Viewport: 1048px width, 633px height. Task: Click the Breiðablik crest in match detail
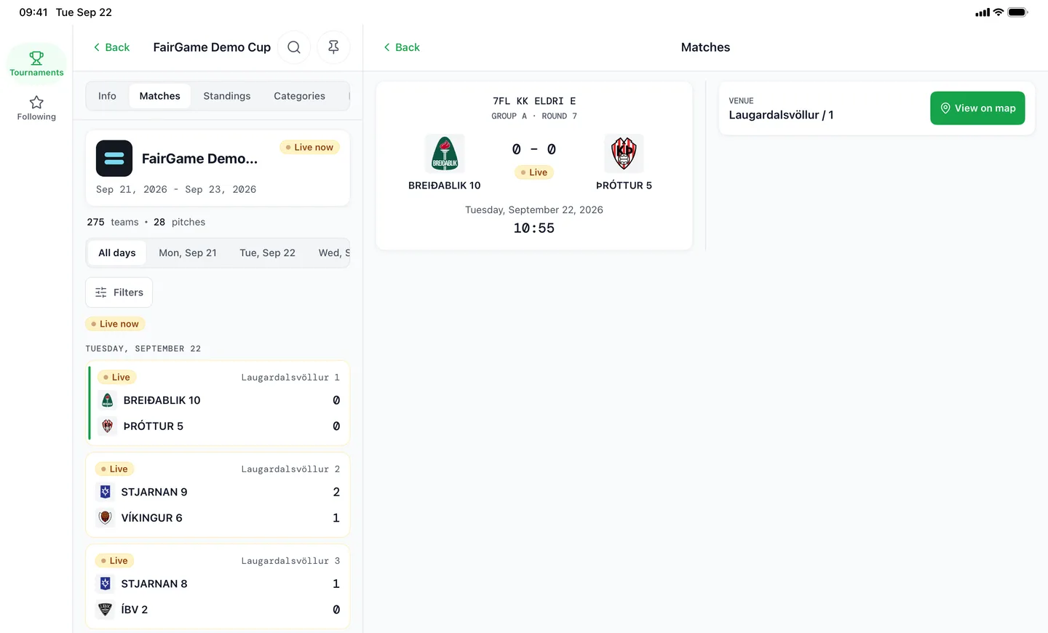pyautogui.click(x=445, y=154)
